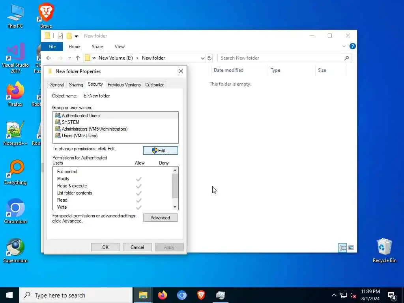Expand the Explorer ribbon chevron
404x303 pixels.
point(344,47)
